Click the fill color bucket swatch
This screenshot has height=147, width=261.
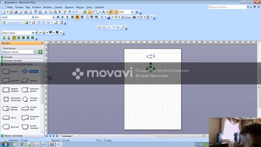coord(116,17)
